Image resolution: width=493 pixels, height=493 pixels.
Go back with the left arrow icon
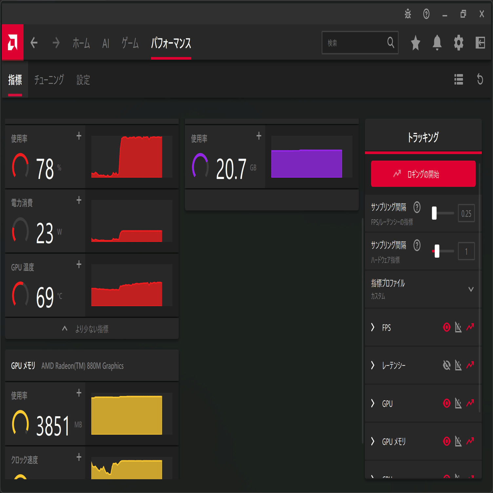pyautogui.click(x=34, y=43)
